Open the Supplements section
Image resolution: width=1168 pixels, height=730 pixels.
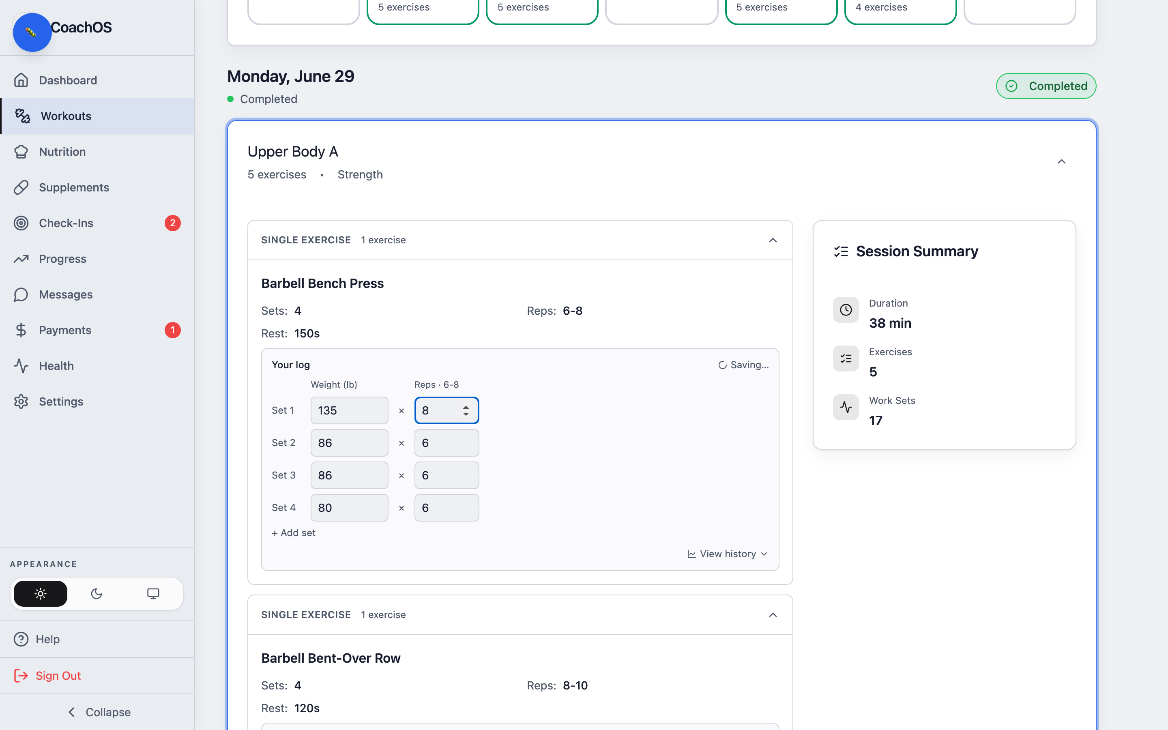tap(97, 187)
